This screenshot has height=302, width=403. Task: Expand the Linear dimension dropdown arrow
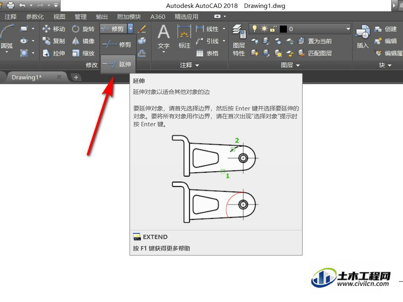tap(224, 29)
